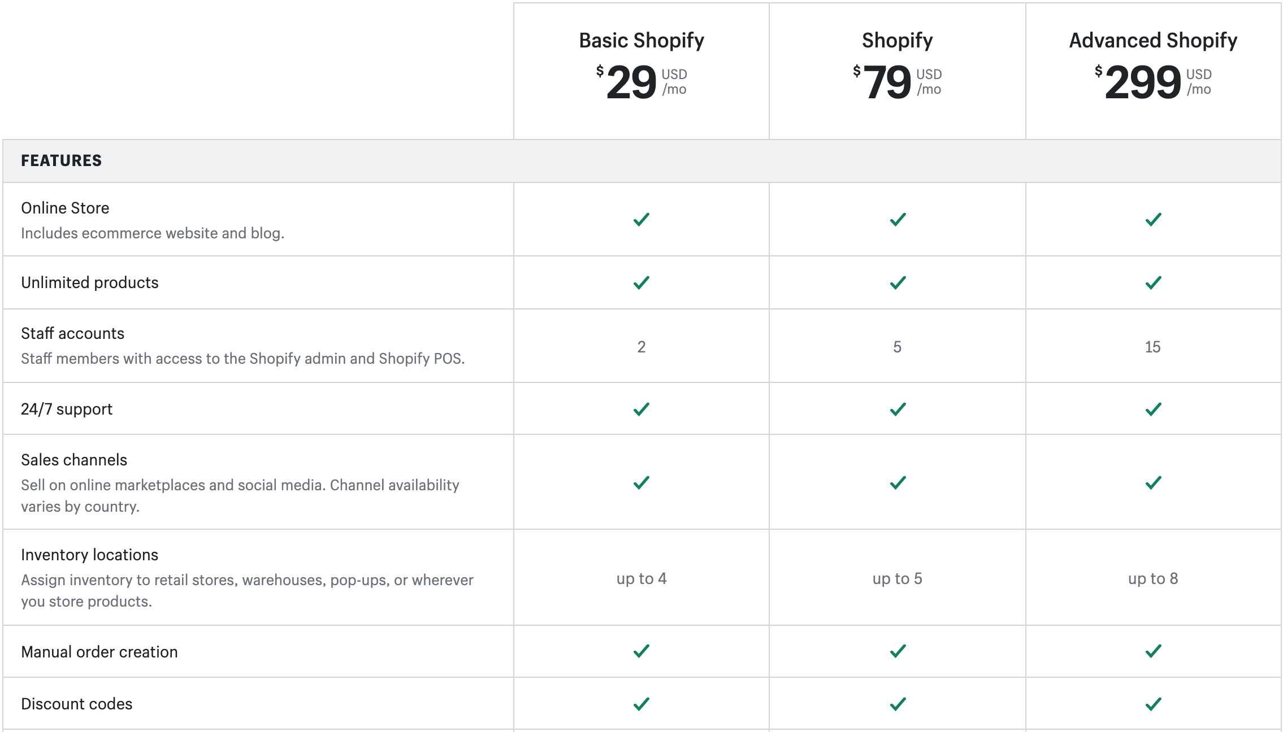
Task: Click the FEATURES section header
Action: [x=62, y=161]
